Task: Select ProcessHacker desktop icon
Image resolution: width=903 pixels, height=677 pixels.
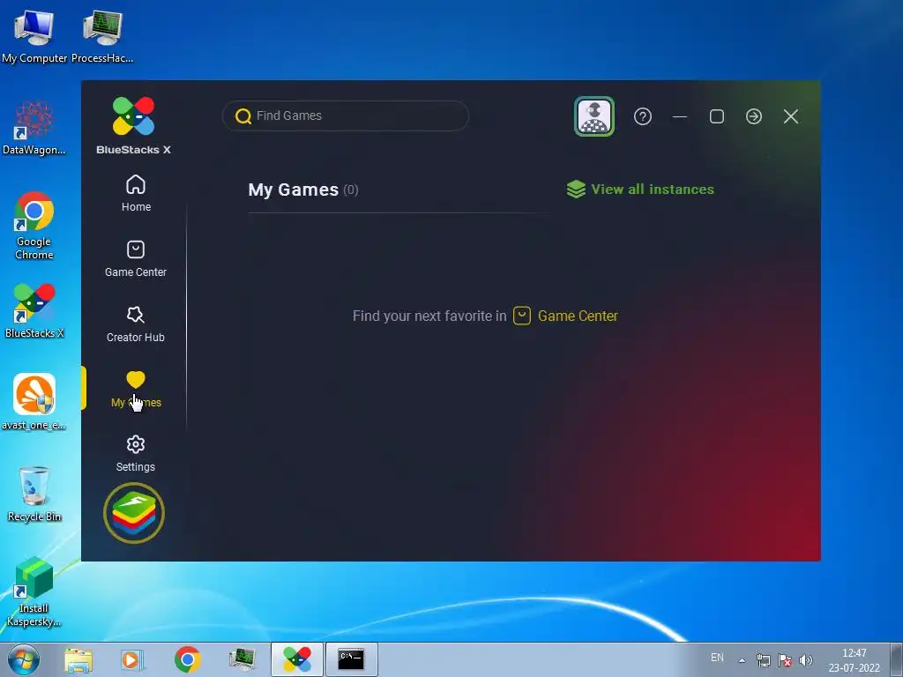Action: click(x=102, y=36)
